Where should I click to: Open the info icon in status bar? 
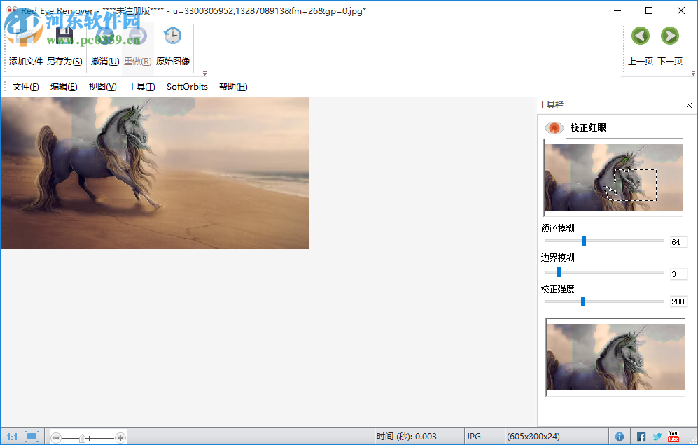pyautogui.click(x=619, y=437)
